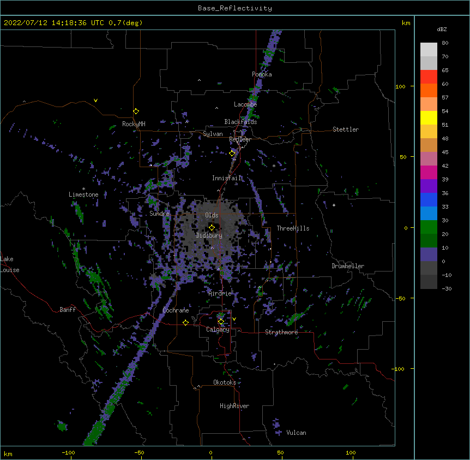Pick the light gray 70-80 dBZ swatch

[429, 50]
